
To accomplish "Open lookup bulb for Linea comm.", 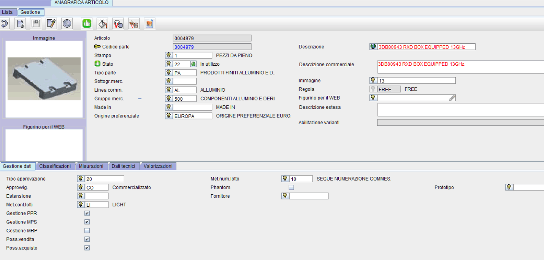I will click(x=168, y=90).
